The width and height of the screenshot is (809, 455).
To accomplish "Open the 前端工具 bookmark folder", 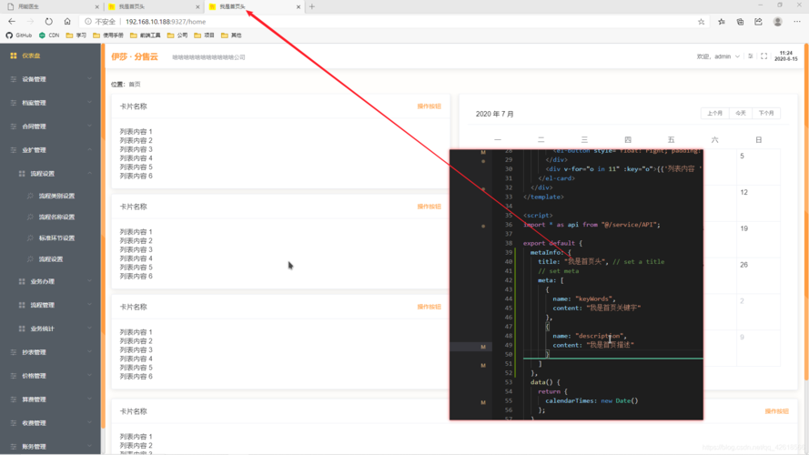I will click(x=146, y=35).
